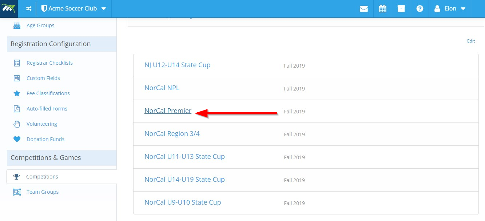The height and width of the screenshot is (221, 485).
Task: Select Custom Fields in sidebar
Action: (x=43, y=78)
